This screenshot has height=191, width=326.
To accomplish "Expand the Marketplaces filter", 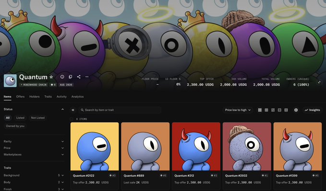I will [x=34, y=155].
